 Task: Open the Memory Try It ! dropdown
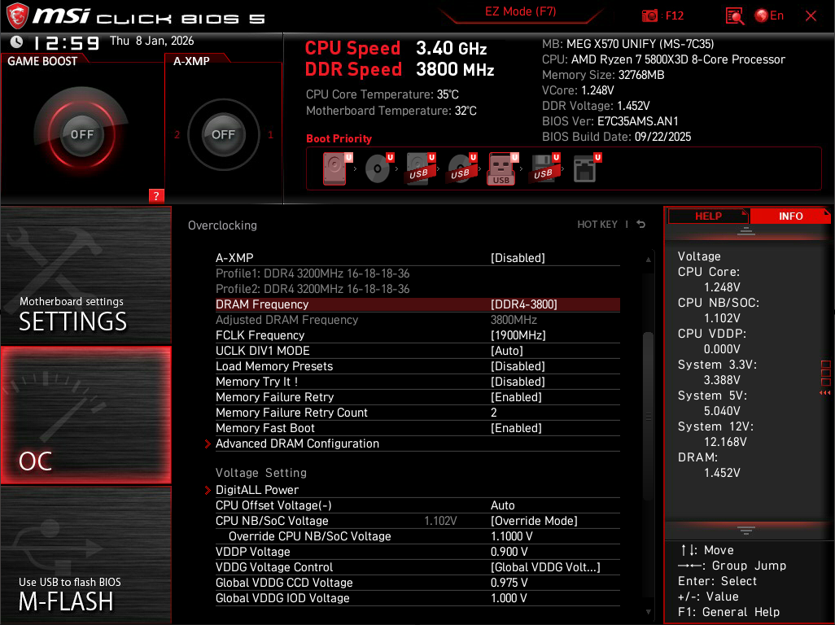coord(417,382)
